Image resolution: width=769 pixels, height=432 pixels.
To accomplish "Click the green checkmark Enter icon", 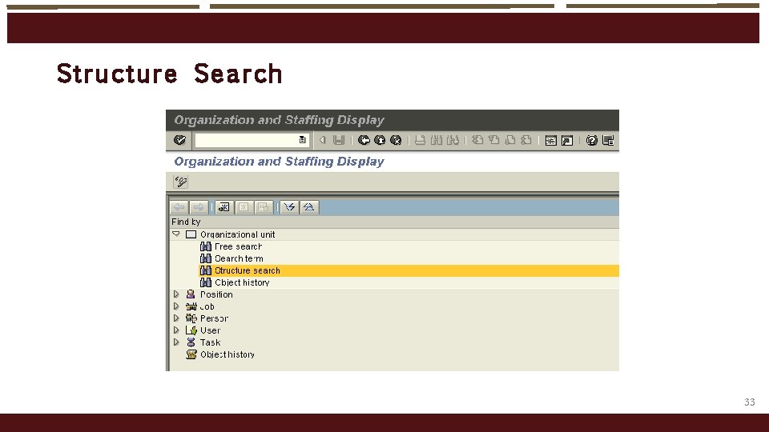I will point(180,141).
